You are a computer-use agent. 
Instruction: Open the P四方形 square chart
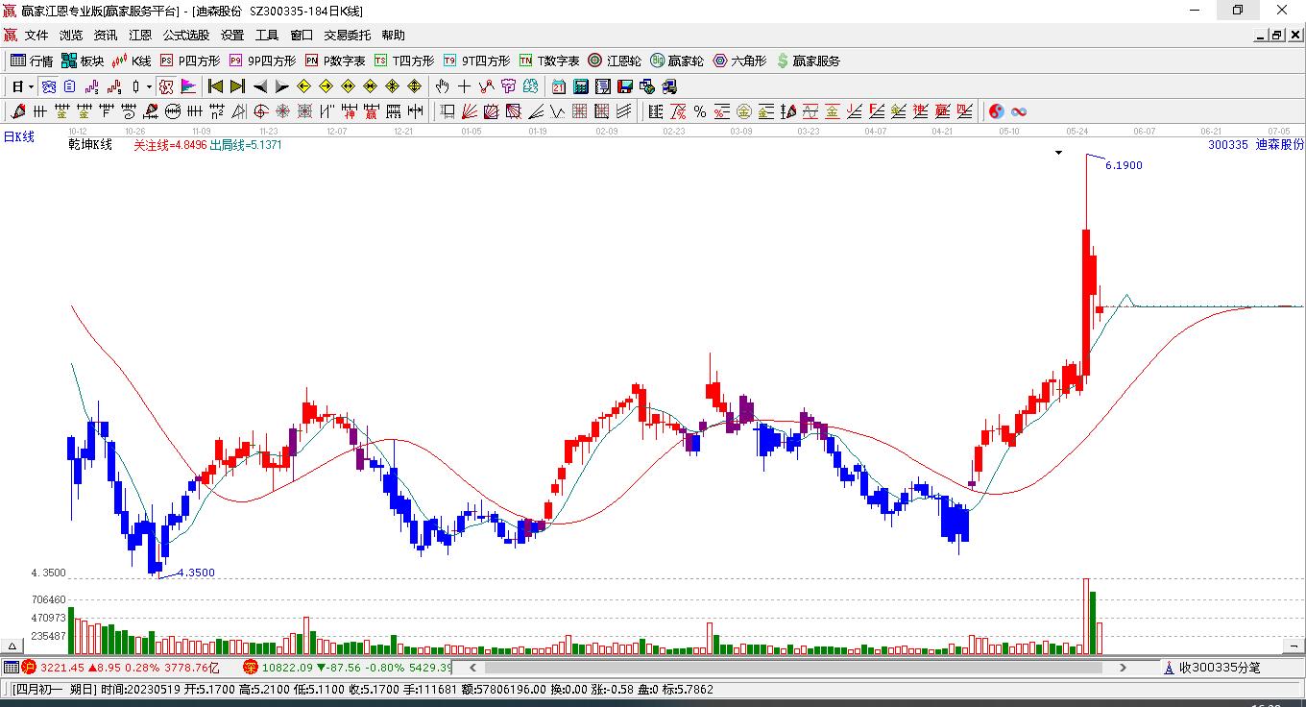[190, 61]
